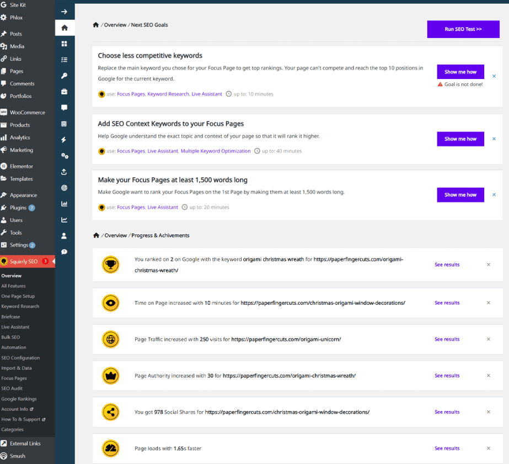This screenshot has width=509, height=464.
Task: See results for Time on Page increase
Action: point(447,303)
